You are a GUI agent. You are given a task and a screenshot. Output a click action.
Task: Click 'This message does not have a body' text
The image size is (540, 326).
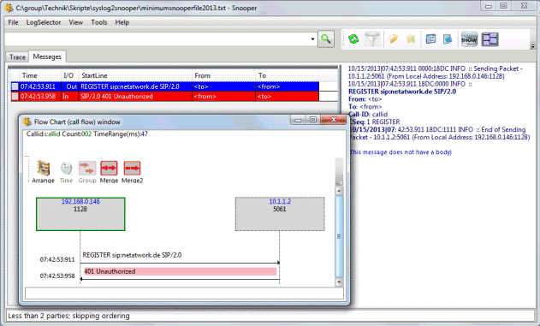[x=401, y=152]
